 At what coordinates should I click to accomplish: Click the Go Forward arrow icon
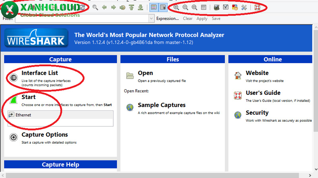click(113, 7)
